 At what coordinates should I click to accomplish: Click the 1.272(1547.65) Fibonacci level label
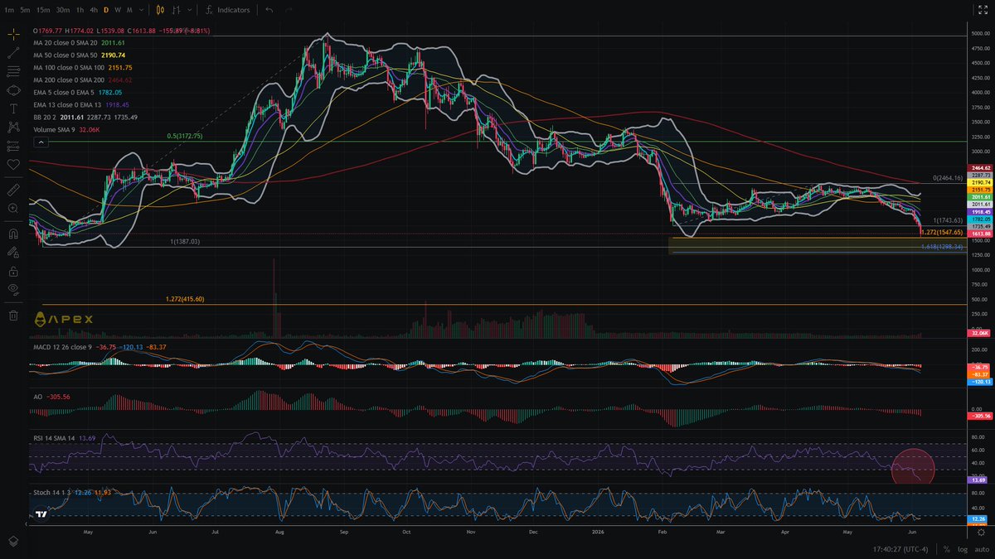click(x=942, y=234)
